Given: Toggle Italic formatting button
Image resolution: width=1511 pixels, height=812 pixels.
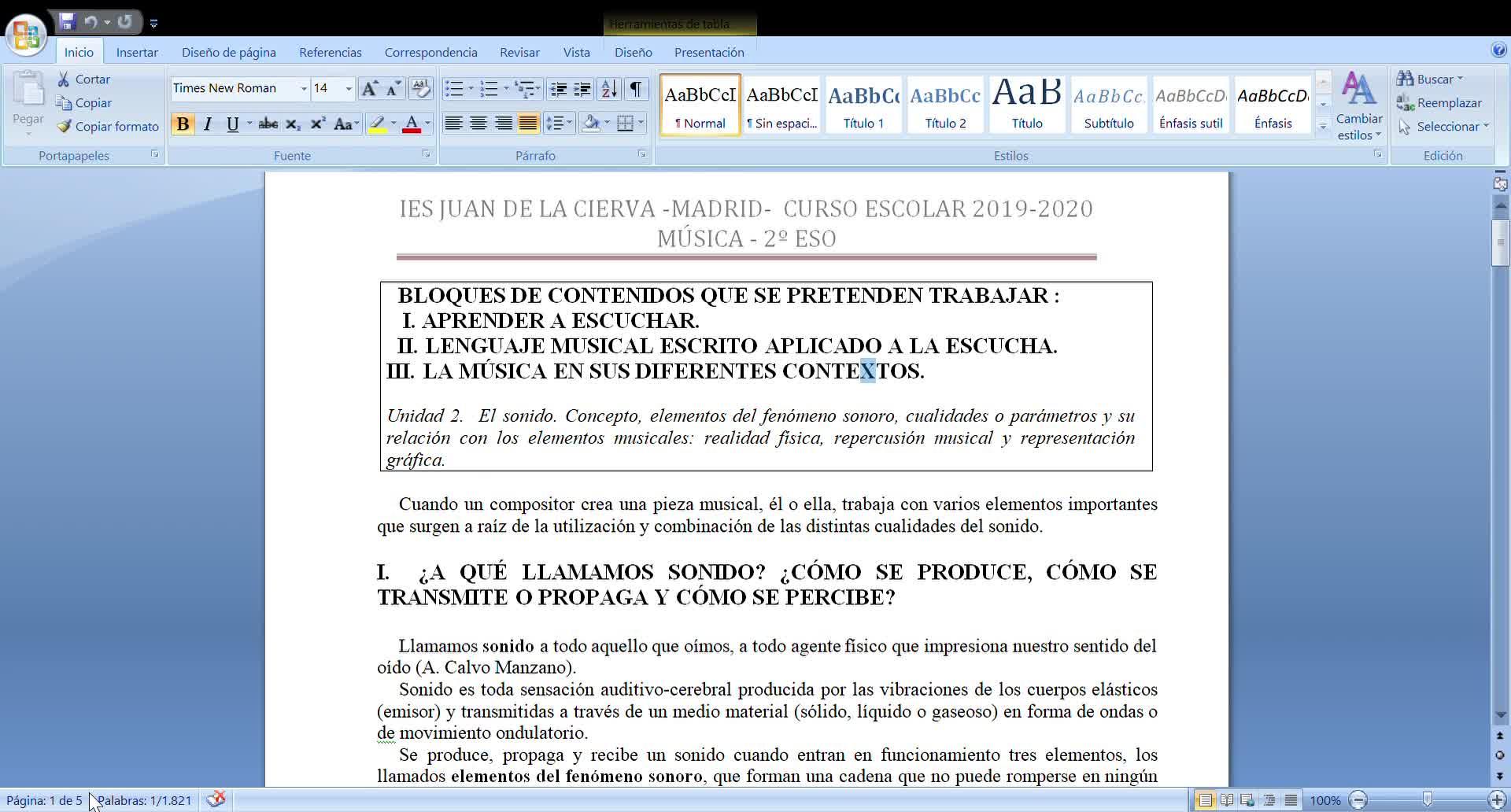Looking at the screenshot, I should point(208,124).
